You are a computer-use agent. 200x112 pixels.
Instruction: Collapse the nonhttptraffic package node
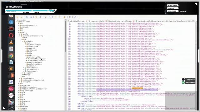tap(25, 57)
